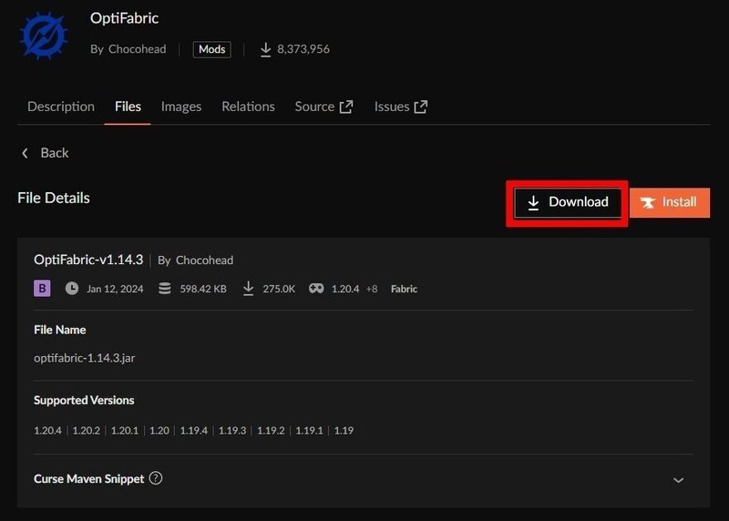
Task: Click supported version 1.20.2
Action: pyautogui.click(x=86, y=430)
